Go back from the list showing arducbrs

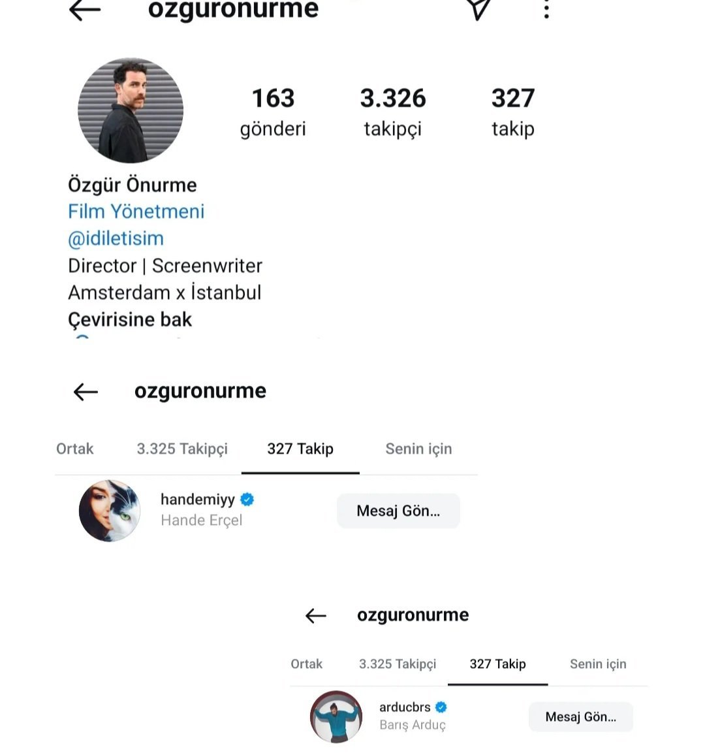pyautogui.click(x=316, y=615)
